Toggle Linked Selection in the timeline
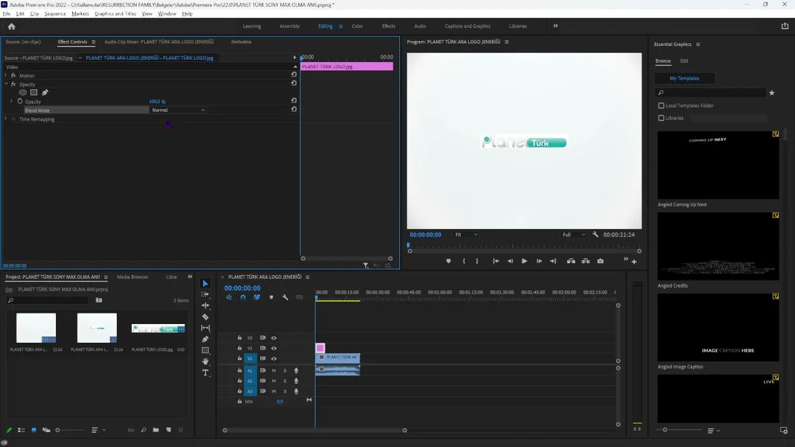This screenshot has height=447, width=795. 257,297
